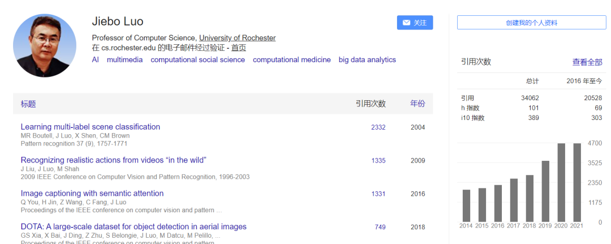
Task: Click the 引用次数 column header
Action: [x=371, y=104]
